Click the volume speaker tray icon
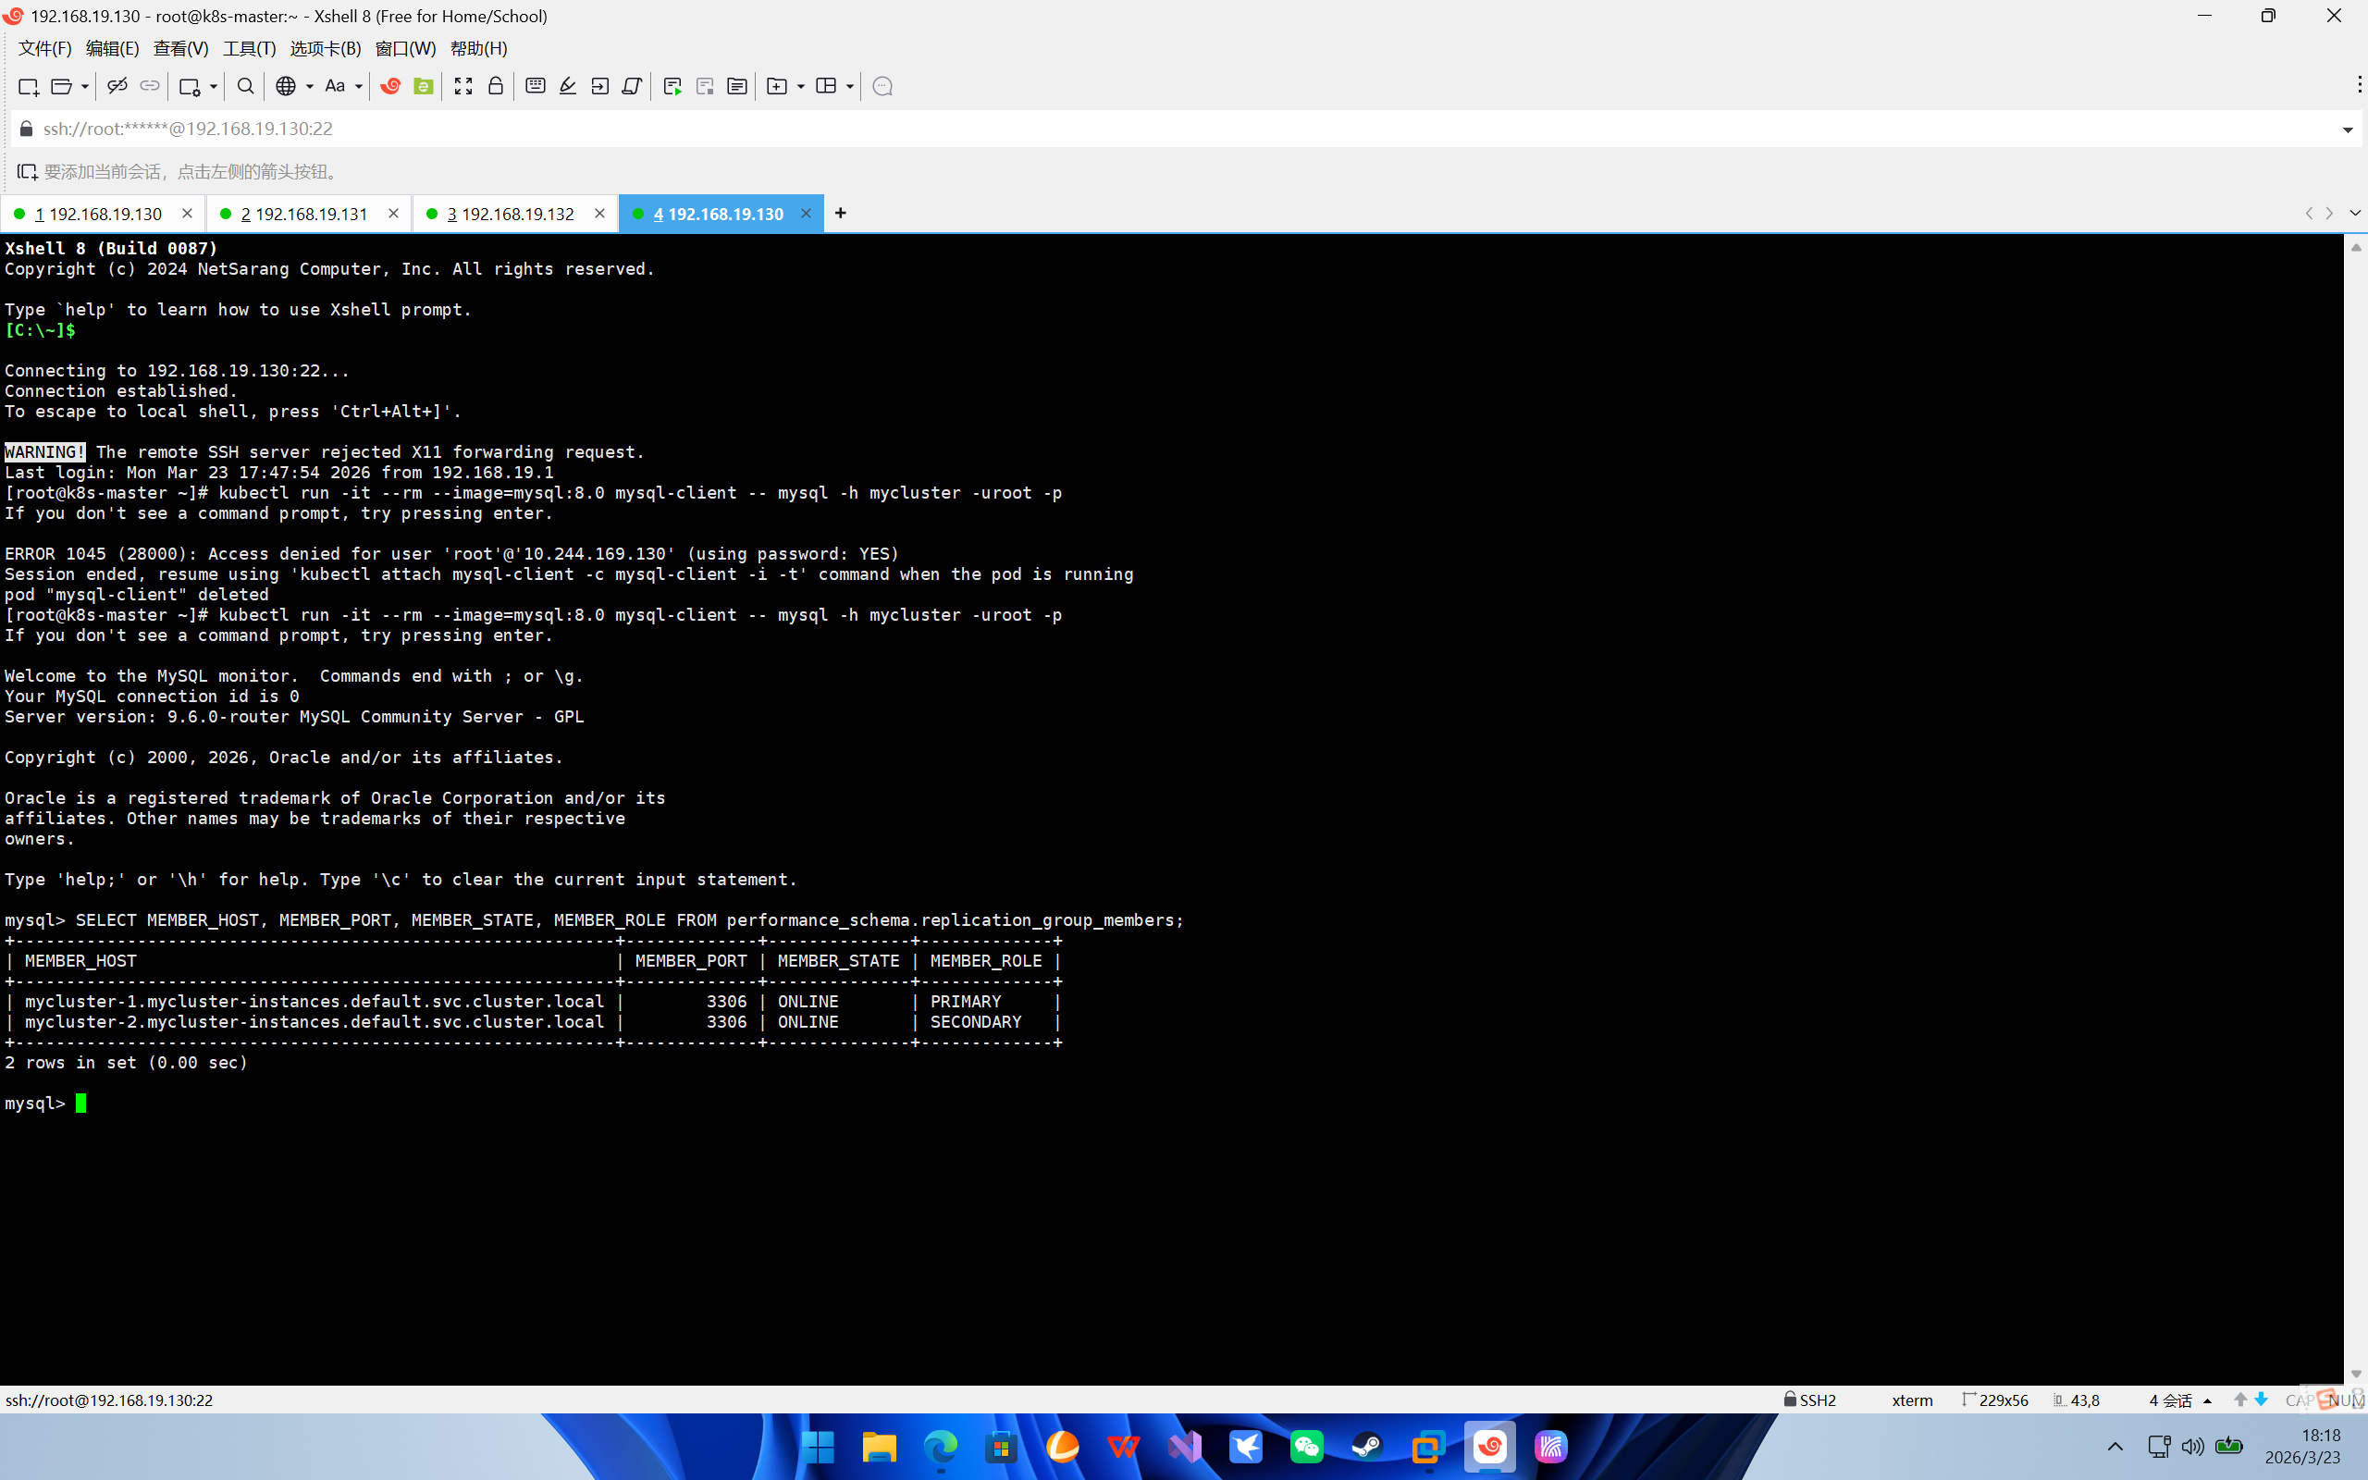Image resolution: width=2368 pixels, height=1480 pixels. coord(2193,1447)
